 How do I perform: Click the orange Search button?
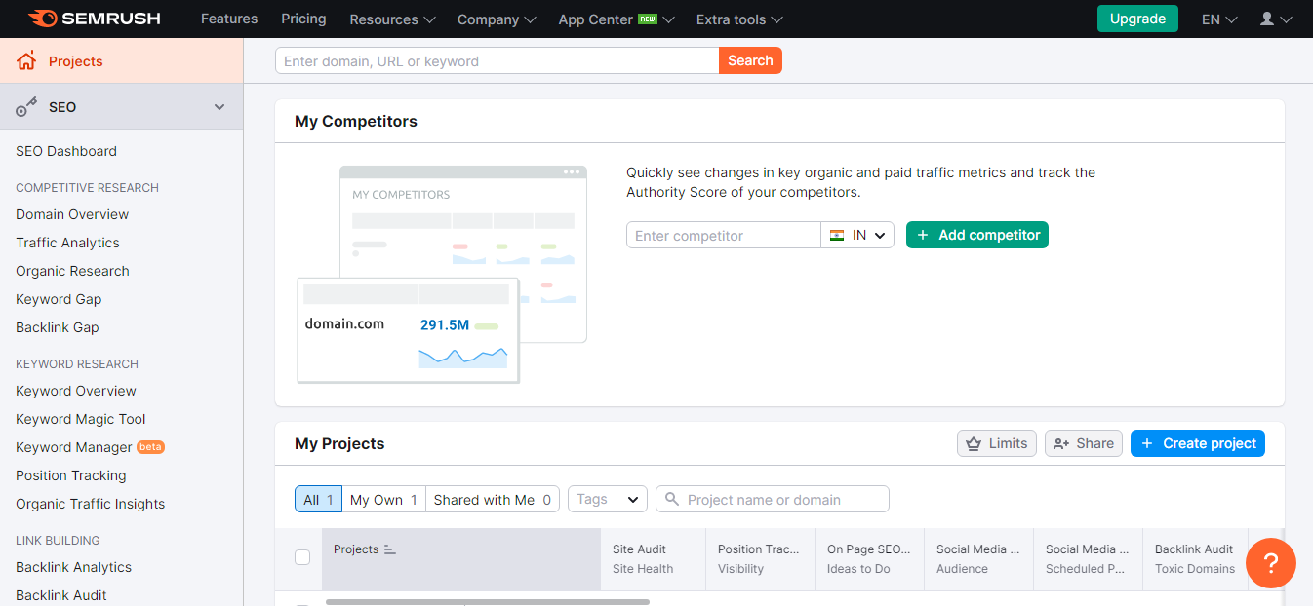click(750, 60)
